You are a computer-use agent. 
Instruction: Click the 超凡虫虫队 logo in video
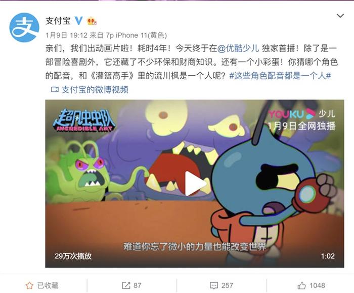(x=84, y=120)
